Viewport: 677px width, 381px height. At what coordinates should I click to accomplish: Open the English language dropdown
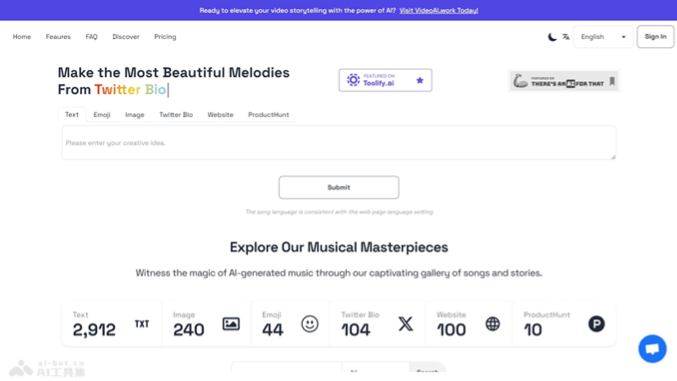(603, 37)
